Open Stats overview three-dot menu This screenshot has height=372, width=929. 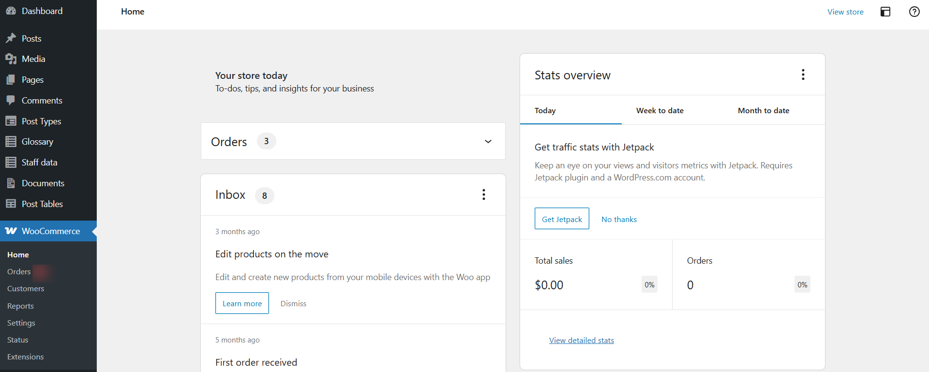(x=803, y=74)
